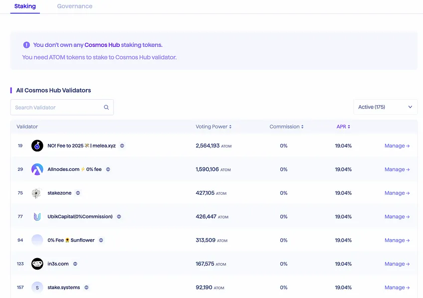This screenshot has height=298, width=423.
Task: Click the melea.xyz validator logo
Action: pyautogui.click(x=37, y=146)
